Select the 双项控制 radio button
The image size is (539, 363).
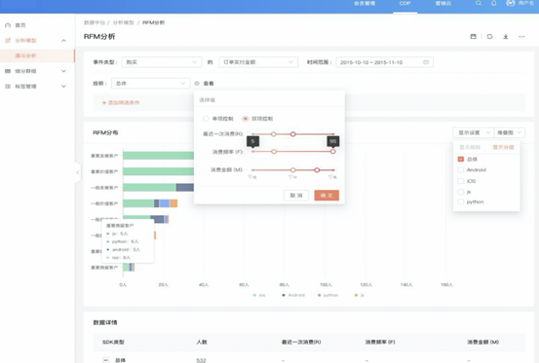(x=246, y=119)
